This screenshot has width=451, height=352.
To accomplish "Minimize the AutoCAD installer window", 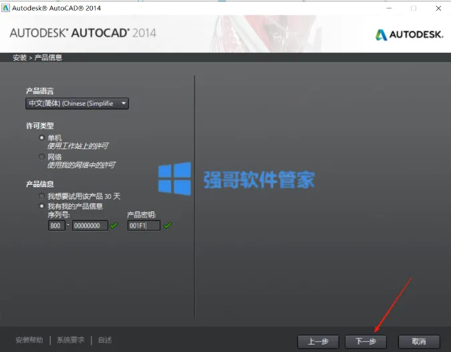I will (389, 8).
